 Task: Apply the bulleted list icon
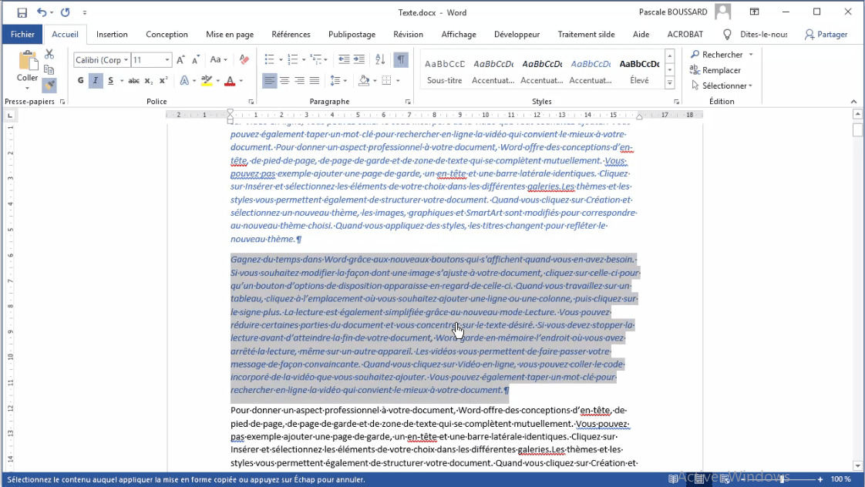(x=269, y=59)
